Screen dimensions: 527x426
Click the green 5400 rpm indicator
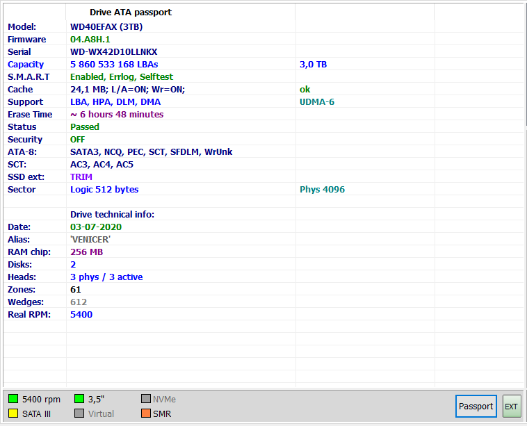[13, 399]
